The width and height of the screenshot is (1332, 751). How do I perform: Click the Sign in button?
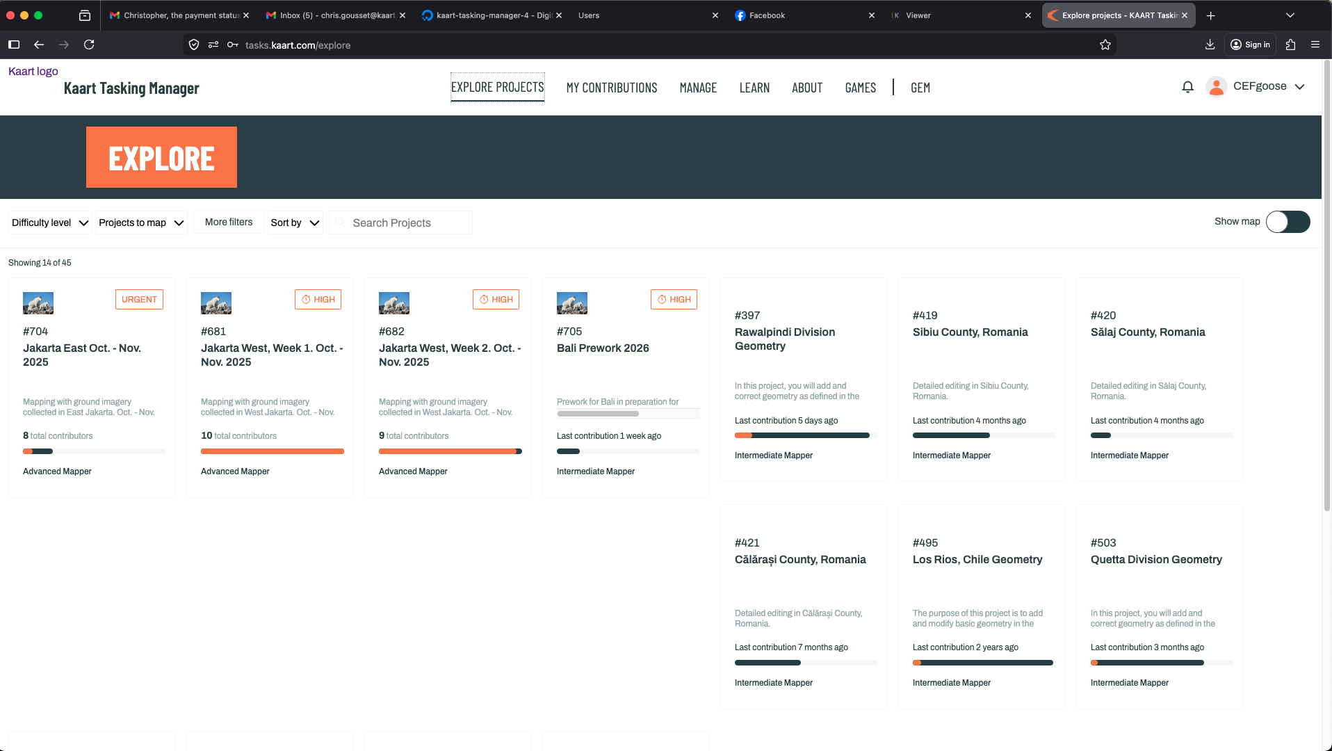click(x=1250, y=45)
